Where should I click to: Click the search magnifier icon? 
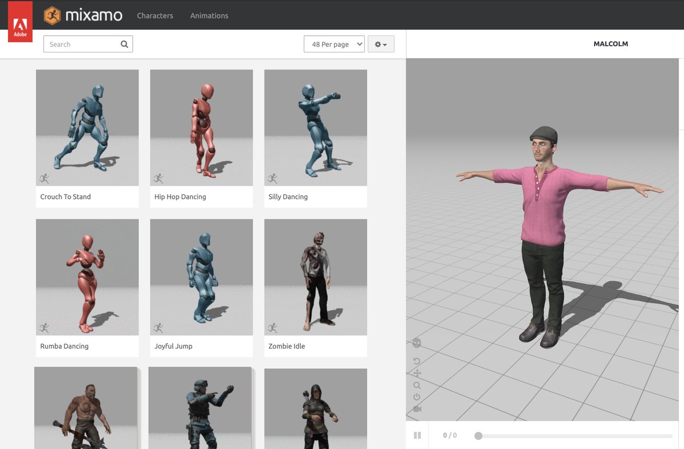pyautogui.click(x=124, y=44)
